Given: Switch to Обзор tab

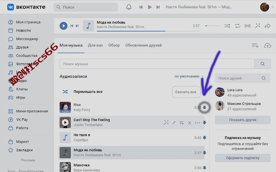Looking at the screenshot, I should pos(114,45).
